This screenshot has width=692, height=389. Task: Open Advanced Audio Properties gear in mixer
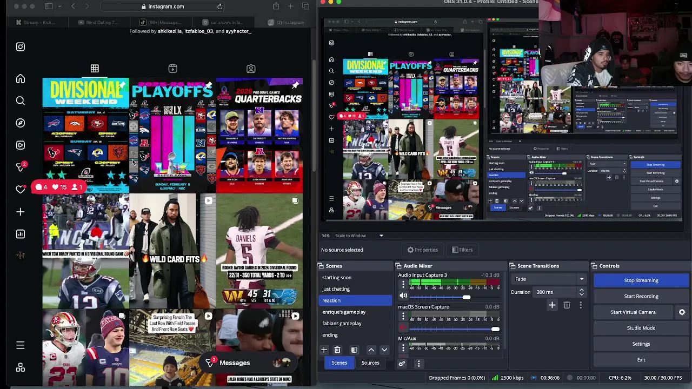tap(402, 364)
